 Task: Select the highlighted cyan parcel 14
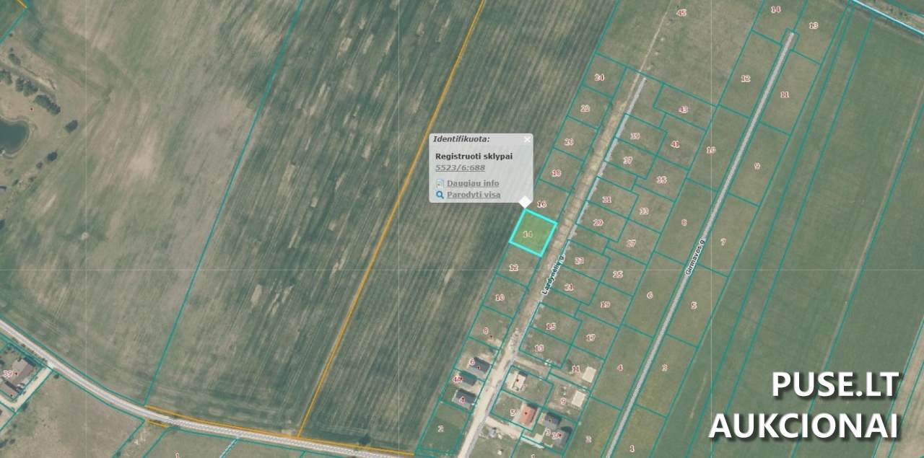[x=533, y=233]
